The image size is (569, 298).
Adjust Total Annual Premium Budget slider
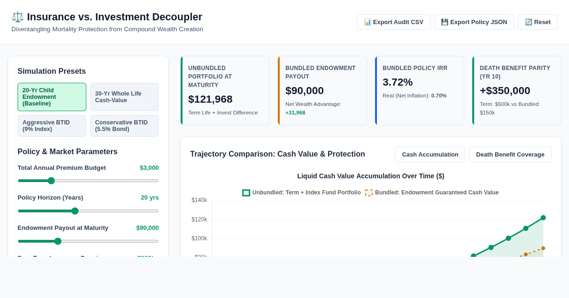pos(88,181)
